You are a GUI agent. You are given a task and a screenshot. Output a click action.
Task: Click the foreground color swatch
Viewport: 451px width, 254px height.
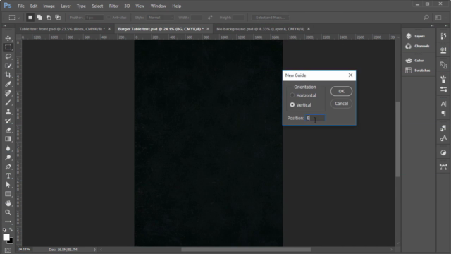(6, 237)
